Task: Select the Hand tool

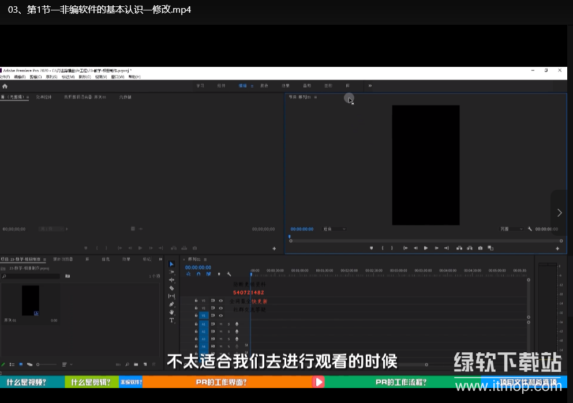Action: 171,312
